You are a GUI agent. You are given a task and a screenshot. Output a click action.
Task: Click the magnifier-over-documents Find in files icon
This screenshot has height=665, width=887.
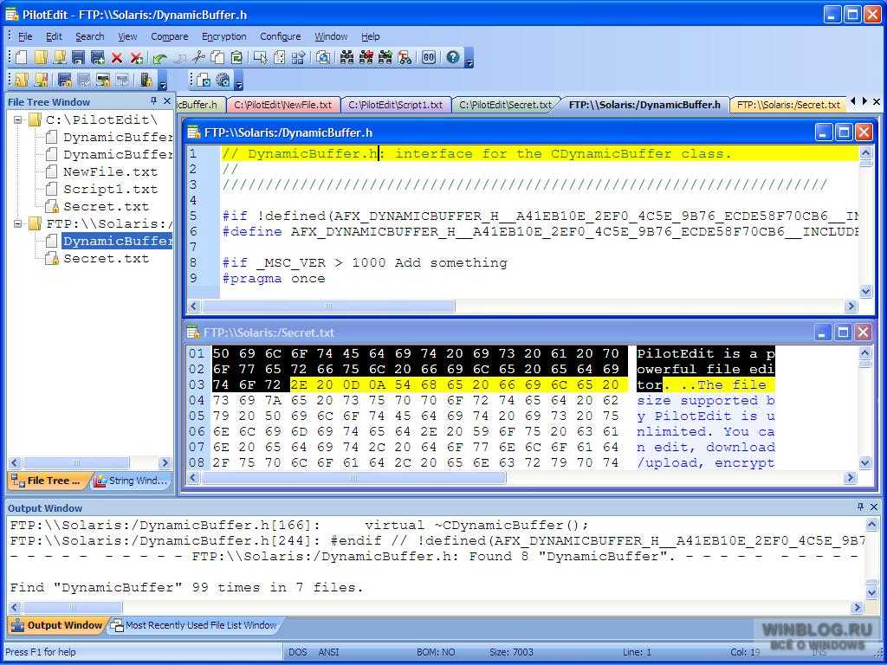(x=323, y=57)
